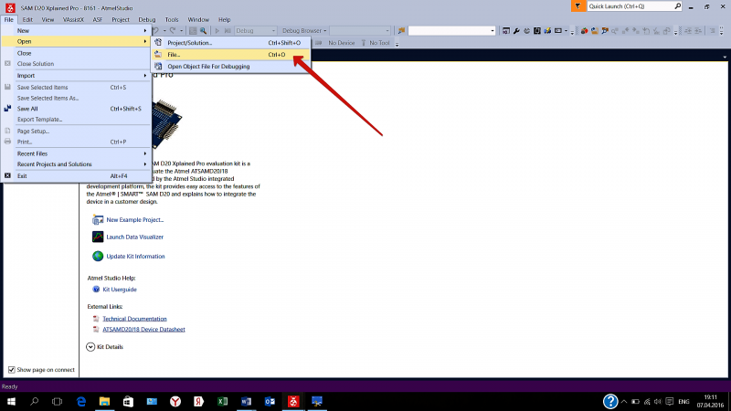Viewport: 731px width, 411px height.
Task: Open the Debug configuration dropdown
Action: click(256, 31)
